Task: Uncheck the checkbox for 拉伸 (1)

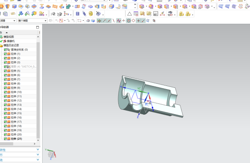Action: point(5,54)
